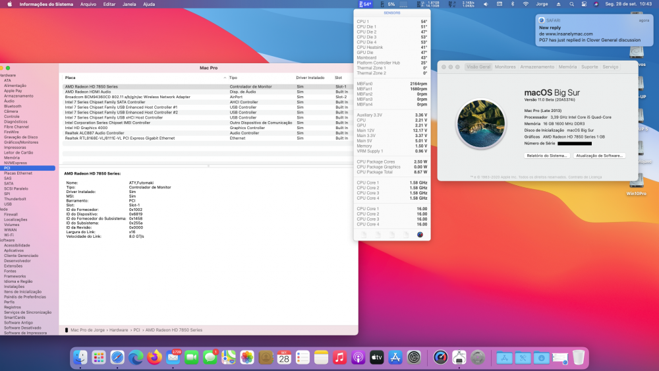
Task: Open Control Center from menu bar
Action: [x=584, y=4]
